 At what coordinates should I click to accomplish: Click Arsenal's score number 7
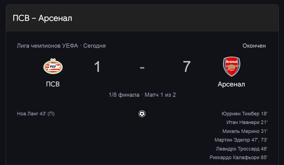(x=187, y=67)
